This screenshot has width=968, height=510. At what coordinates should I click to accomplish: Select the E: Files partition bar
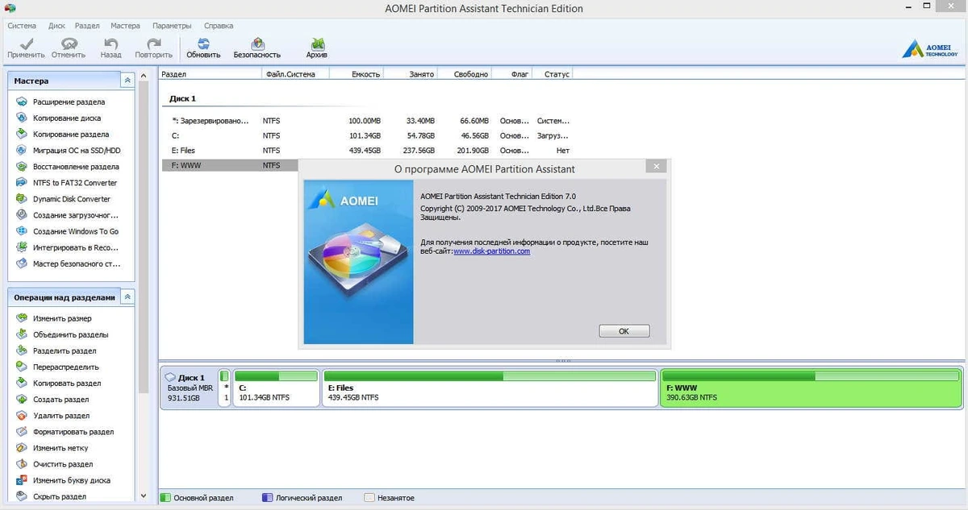tap(490, 389)
